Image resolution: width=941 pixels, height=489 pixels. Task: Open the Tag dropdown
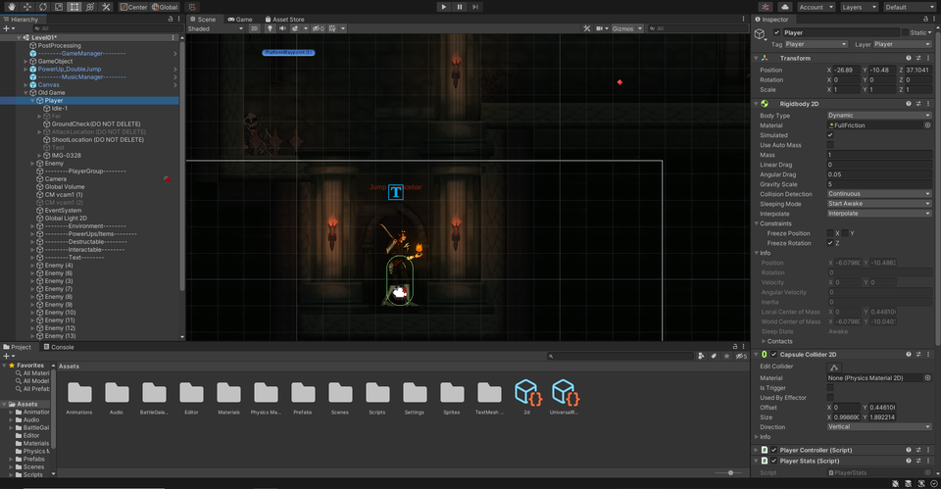816,44
